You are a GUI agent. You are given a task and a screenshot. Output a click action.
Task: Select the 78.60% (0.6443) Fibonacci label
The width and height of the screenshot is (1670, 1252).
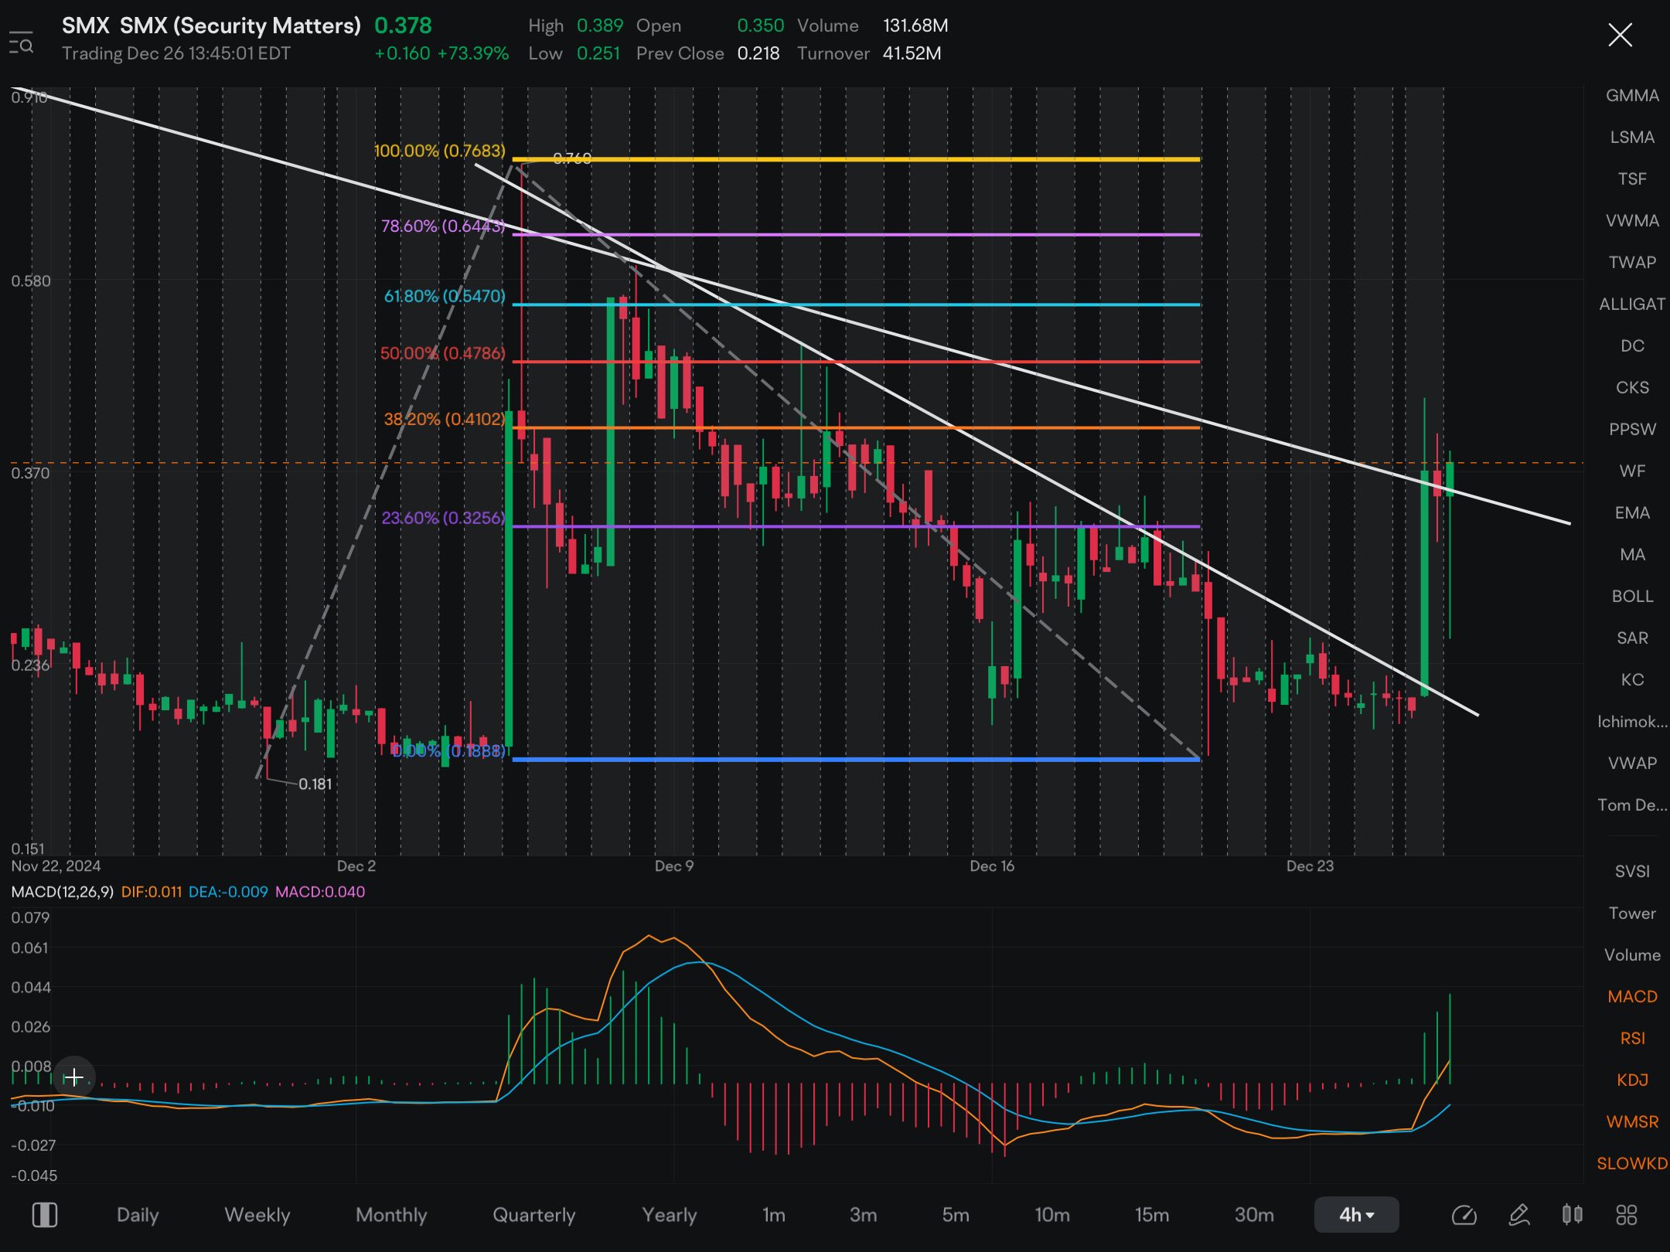443,226
